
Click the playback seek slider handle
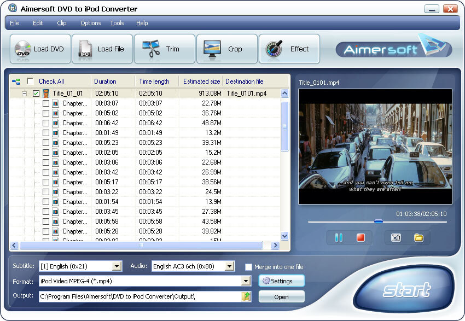pos(378,221)
